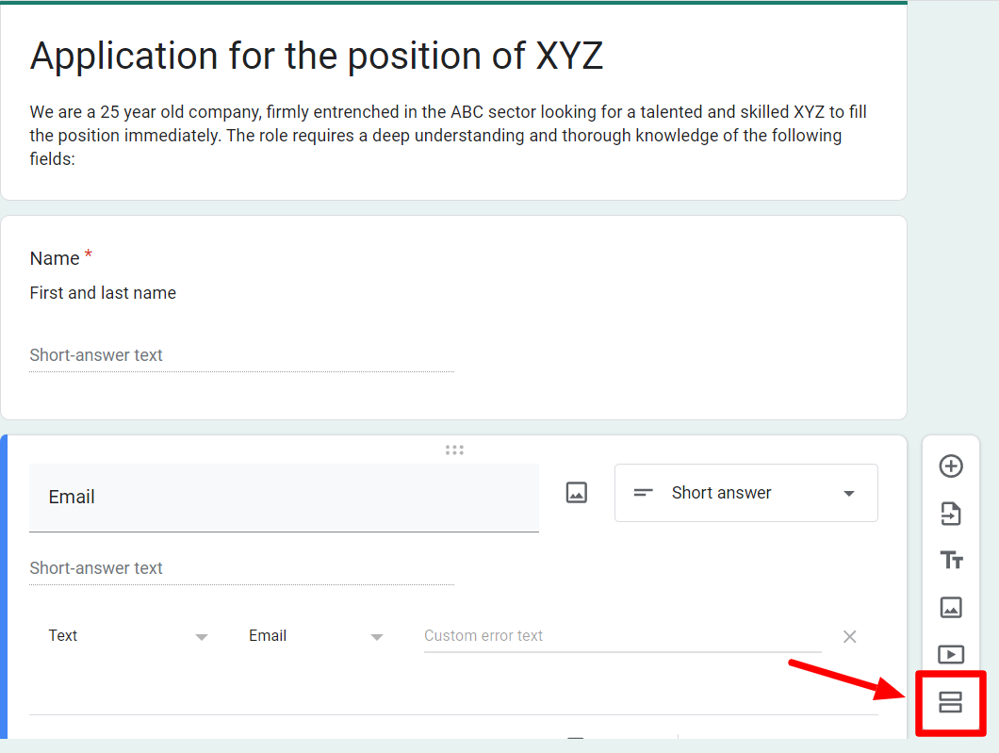
Task: Click the Custom error text field
Action: click(622, 636)
